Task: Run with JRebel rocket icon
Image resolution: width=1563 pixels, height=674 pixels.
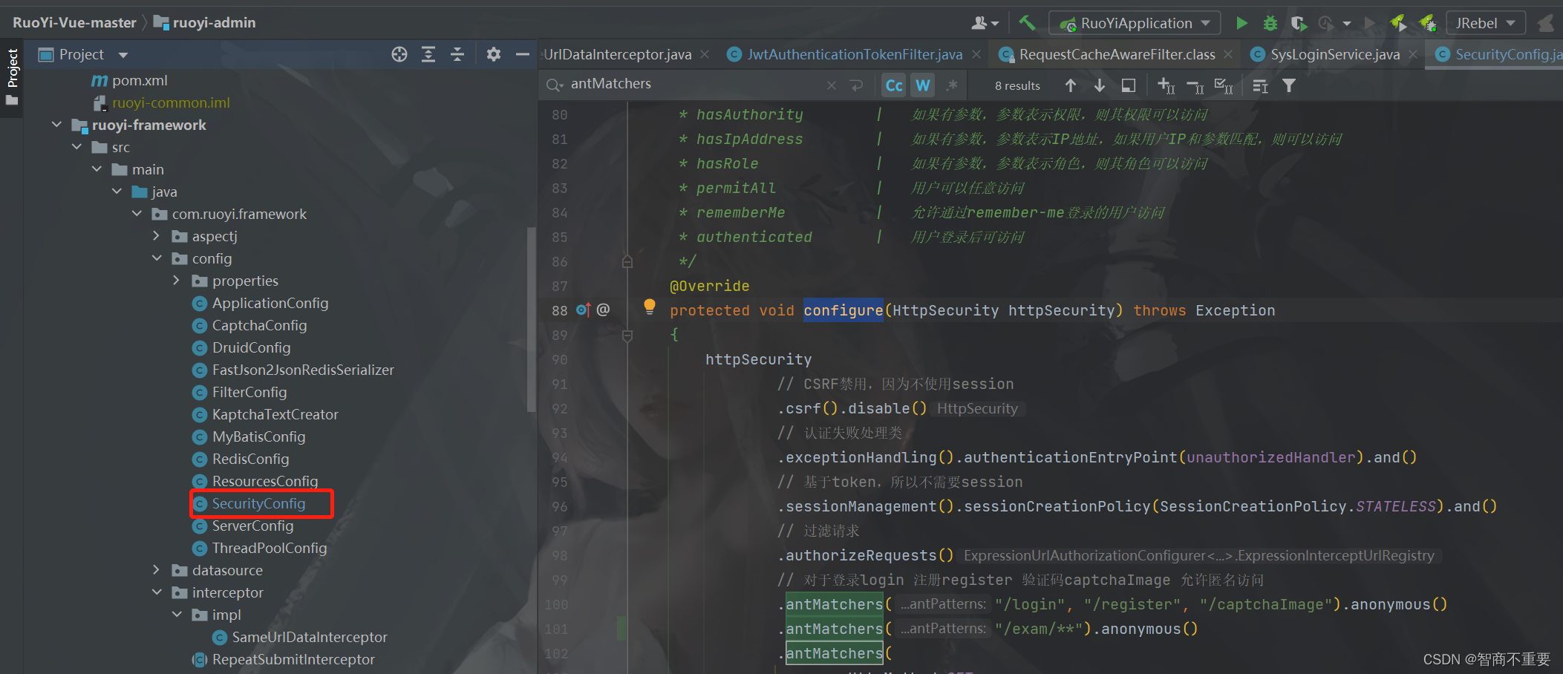Action: click(1398, 23)
